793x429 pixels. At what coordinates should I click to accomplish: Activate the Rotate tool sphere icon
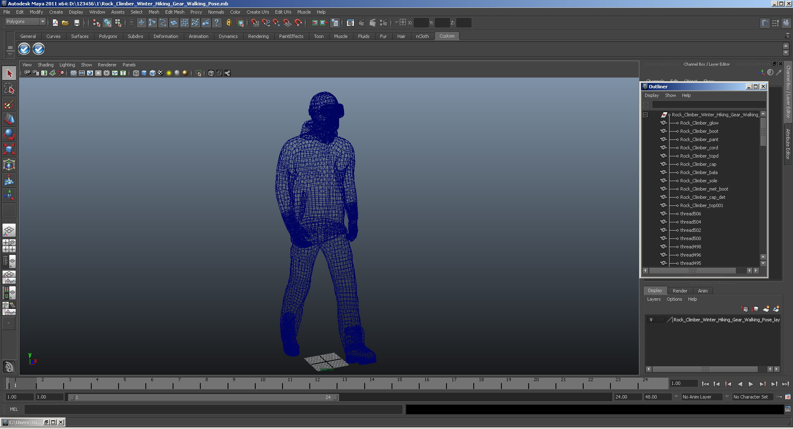[9, 134]
